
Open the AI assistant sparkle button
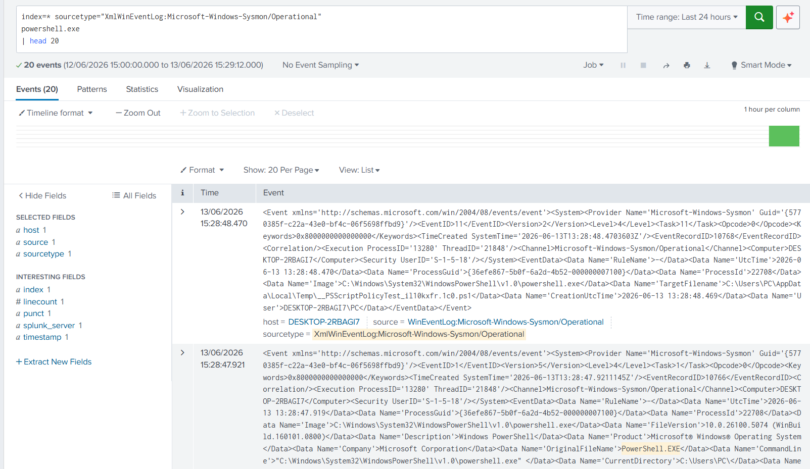tap(788, 17)
